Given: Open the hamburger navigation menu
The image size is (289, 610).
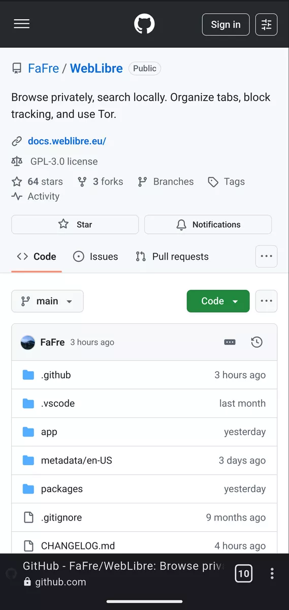Looking at the screenshot, I should 21,24.
